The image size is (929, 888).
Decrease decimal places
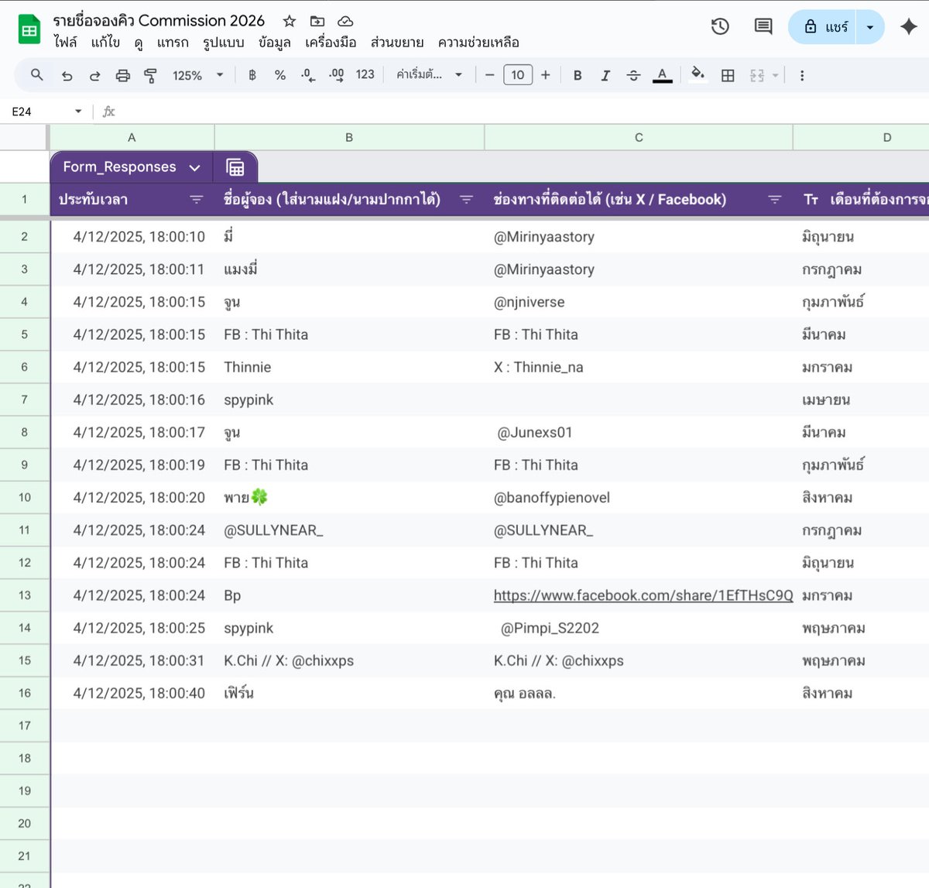click(x=308, y=75)
